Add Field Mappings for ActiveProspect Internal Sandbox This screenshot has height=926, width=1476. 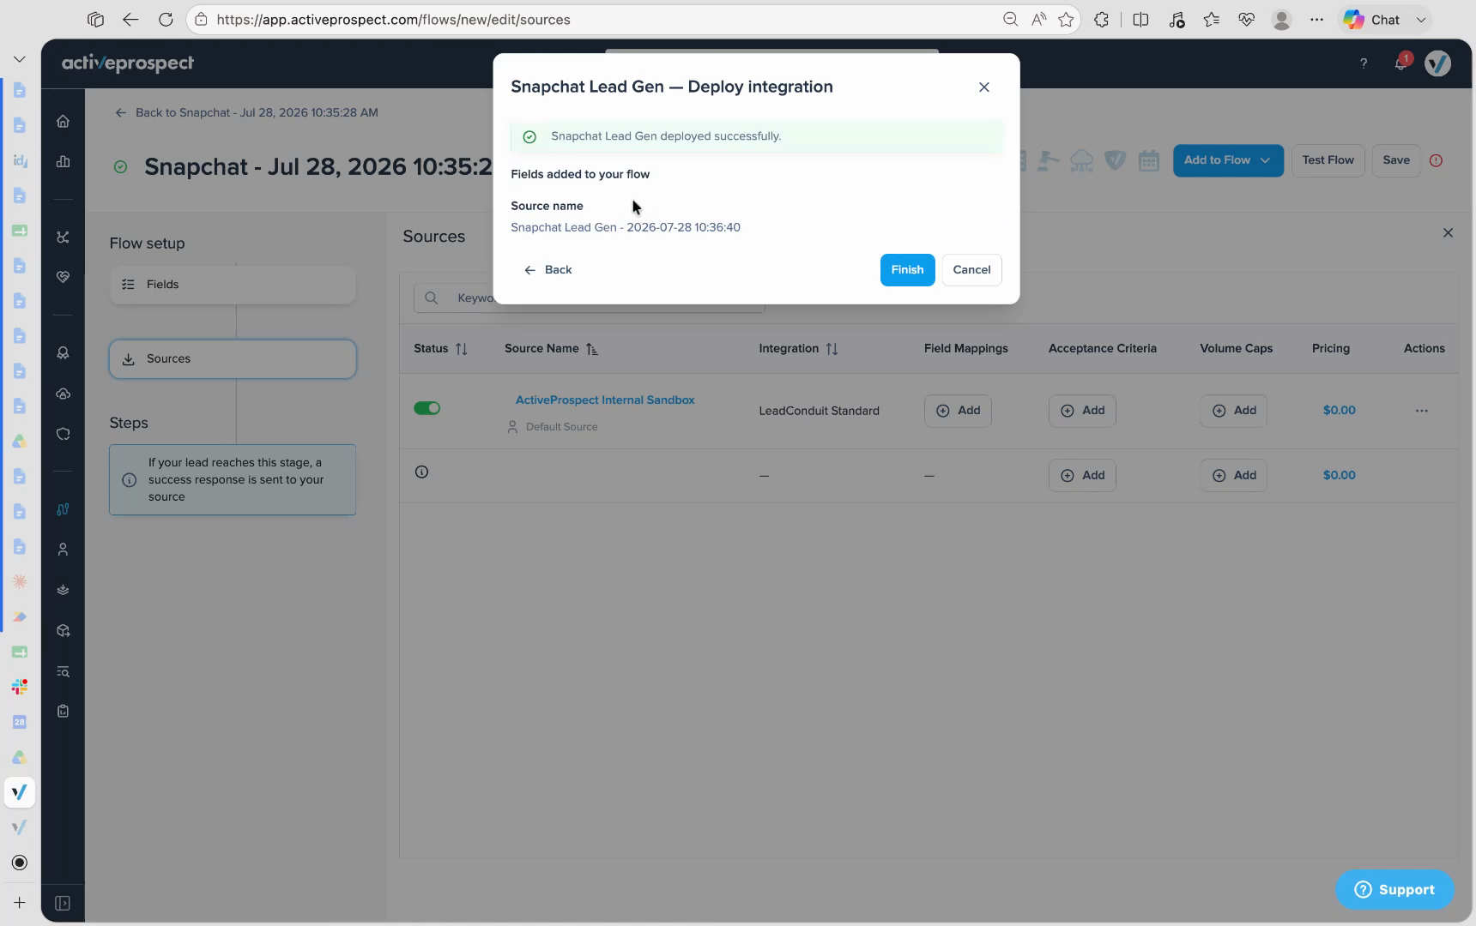(958, 411)
